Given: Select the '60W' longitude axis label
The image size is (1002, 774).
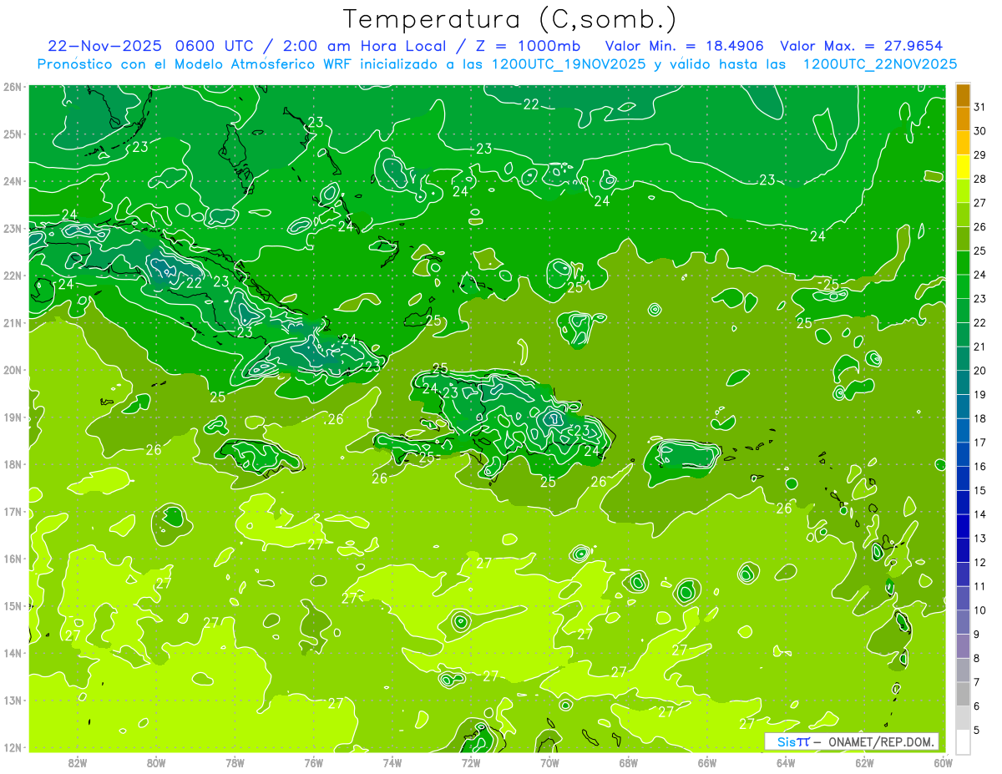Looking at the screenshot, I should [x=944, y=762].
